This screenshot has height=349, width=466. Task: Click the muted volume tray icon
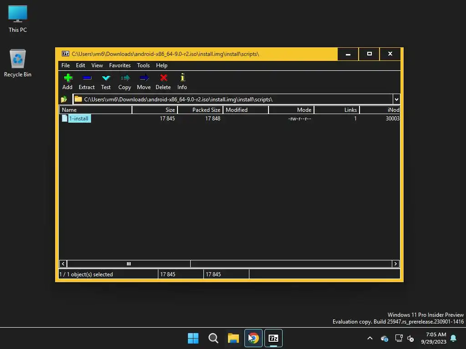pyautogui.click(x=410, y=338)
